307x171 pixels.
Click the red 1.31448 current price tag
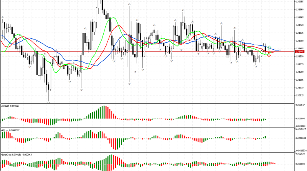[300, 52]
